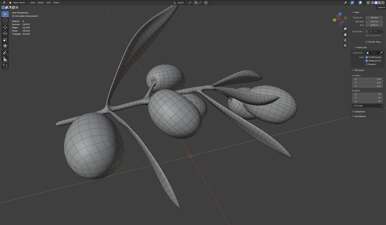
Task: Open the Object menu
Action: [56, 3]
